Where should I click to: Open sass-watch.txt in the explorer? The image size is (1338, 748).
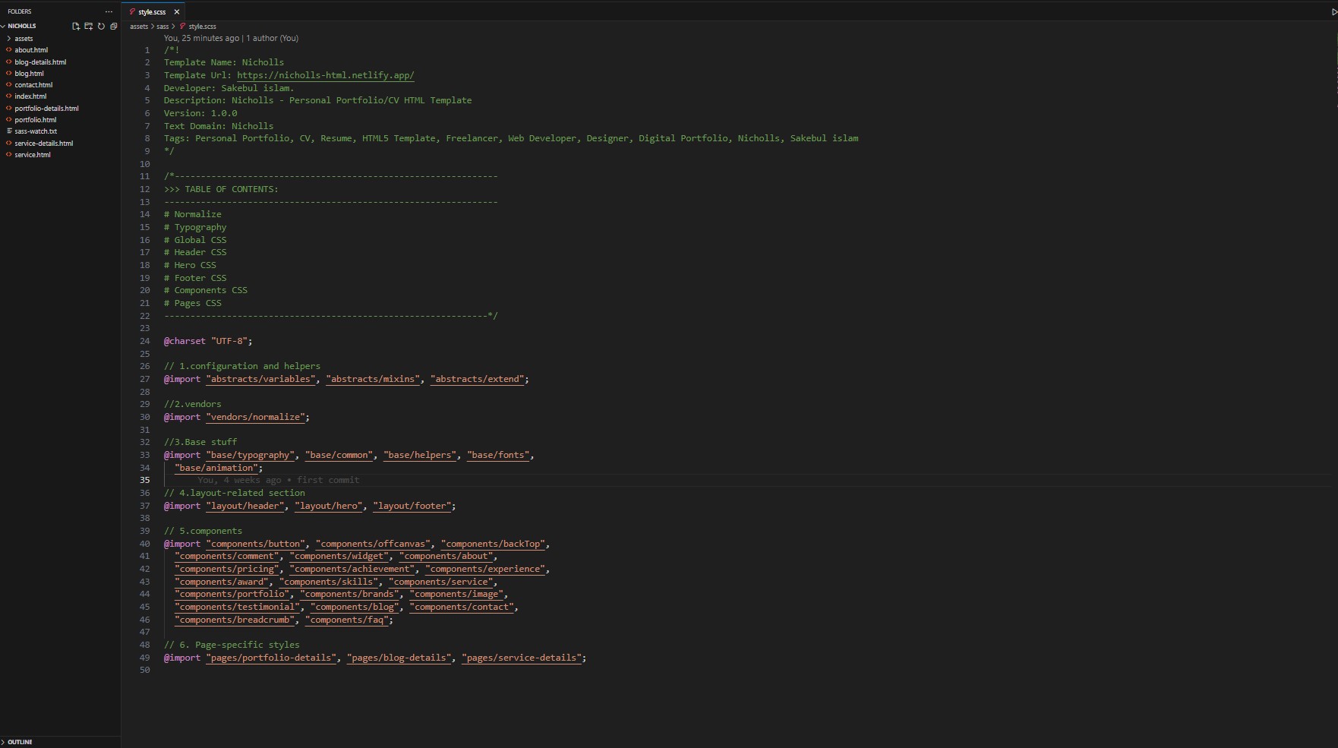coord(36,131)
